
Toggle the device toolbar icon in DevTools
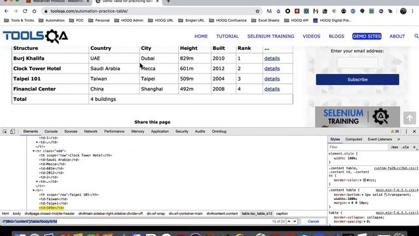pos(12,131)
